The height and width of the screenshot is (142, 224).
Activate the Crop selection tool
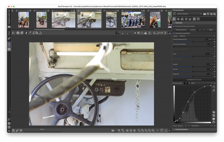(x=36, y=33)
